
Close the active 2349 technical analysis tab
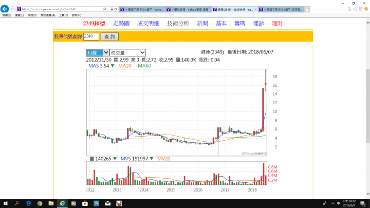point(255,9)
